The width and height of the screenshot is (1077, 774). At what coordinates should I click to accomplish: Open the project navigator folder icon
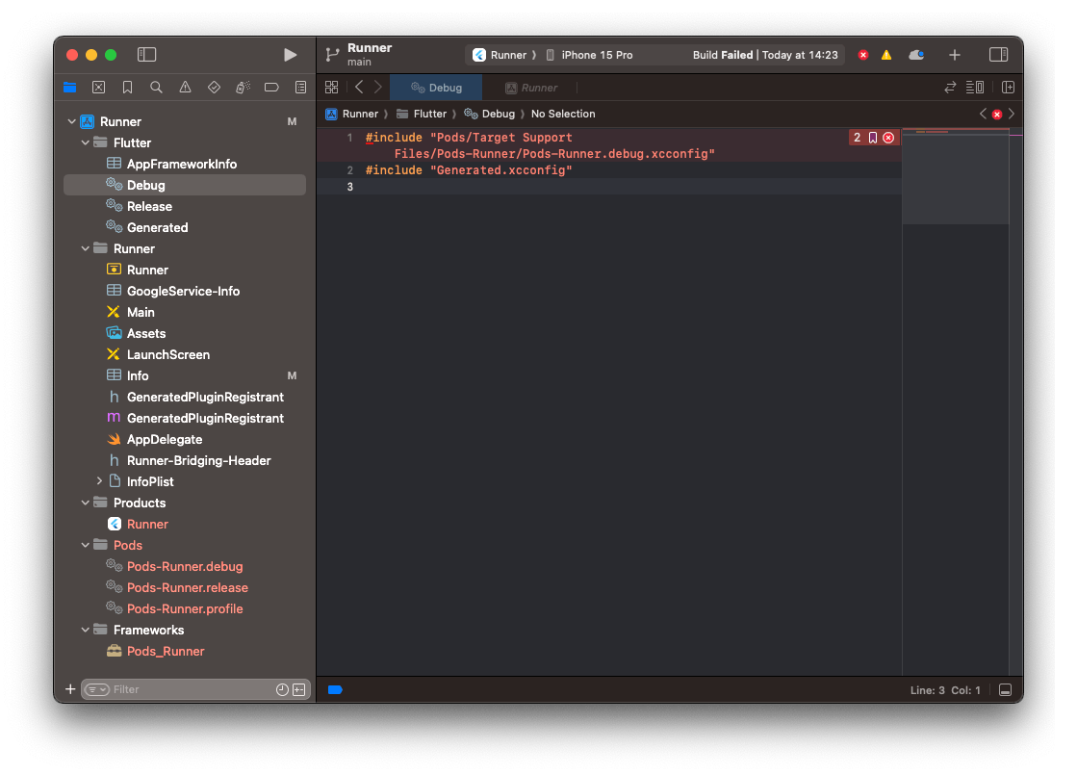click(70, 88)
